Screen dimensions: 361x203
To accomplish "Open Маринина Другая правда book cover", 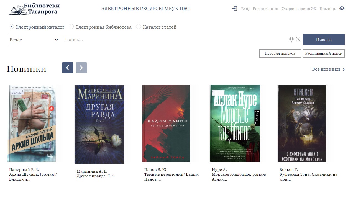I will click(x=99, y=124).
